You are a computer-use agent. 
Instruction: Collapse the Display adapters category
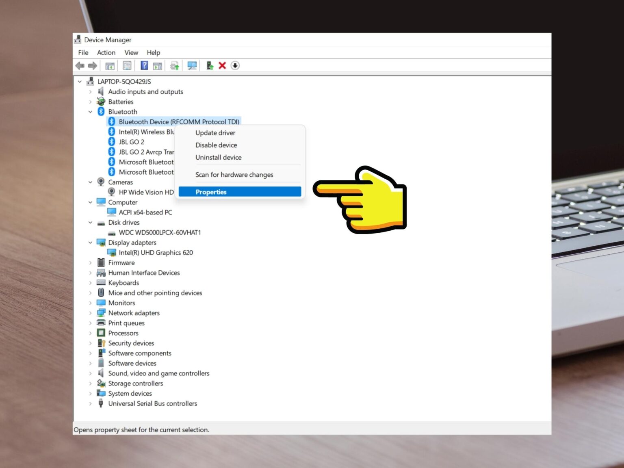(90, 243)
